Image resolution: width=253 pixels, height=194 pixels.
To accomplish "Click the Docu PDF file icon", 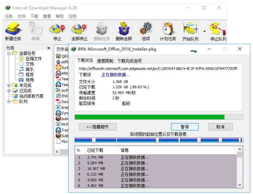I will (58, 102).
